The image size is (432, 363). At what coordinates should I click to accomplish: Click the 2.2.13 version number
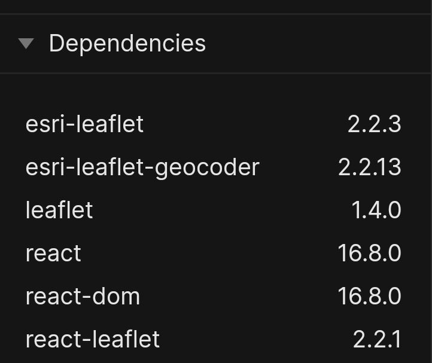point(369,167)
